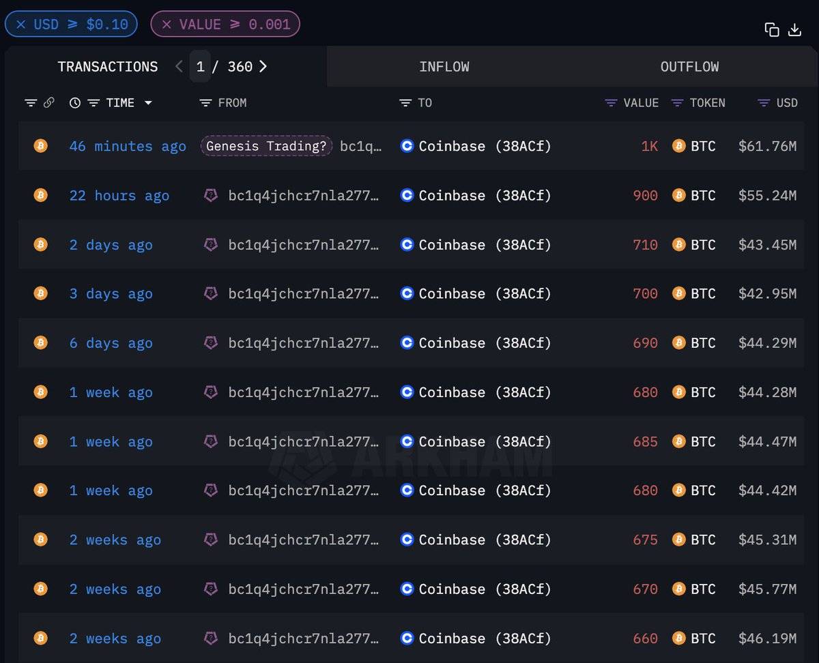Select the 1K value cell

[x=649, y=146]
